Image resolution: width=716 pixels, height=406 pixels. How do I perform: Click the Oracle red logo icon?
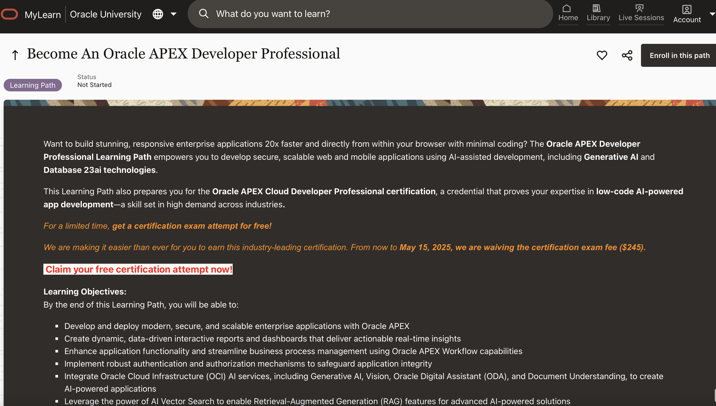coord(9,14)
